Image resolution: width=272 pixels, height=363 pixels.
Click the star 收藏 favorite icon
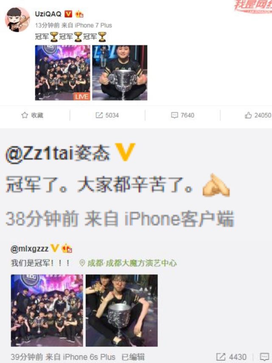coord(25,115)
